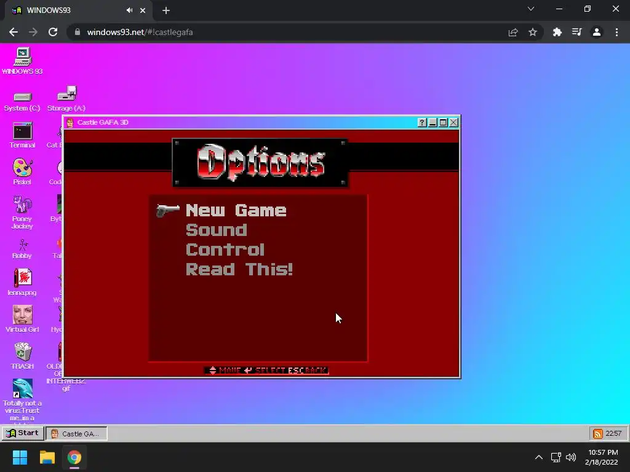The height and width of the screenshot is (472, 630).
Task: Select Control in the Options menu
Action: 225,250
